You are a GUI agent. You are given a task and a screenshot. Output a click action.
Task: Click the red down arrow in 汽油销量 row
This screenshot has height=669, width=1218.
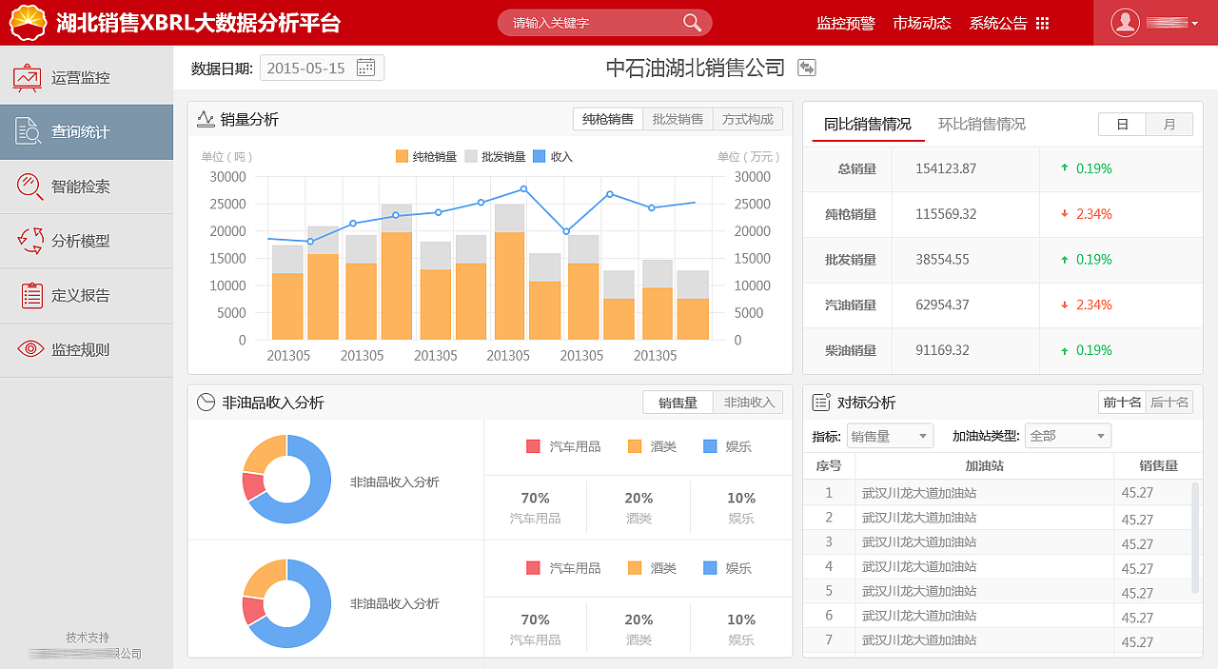(1065, 305)
